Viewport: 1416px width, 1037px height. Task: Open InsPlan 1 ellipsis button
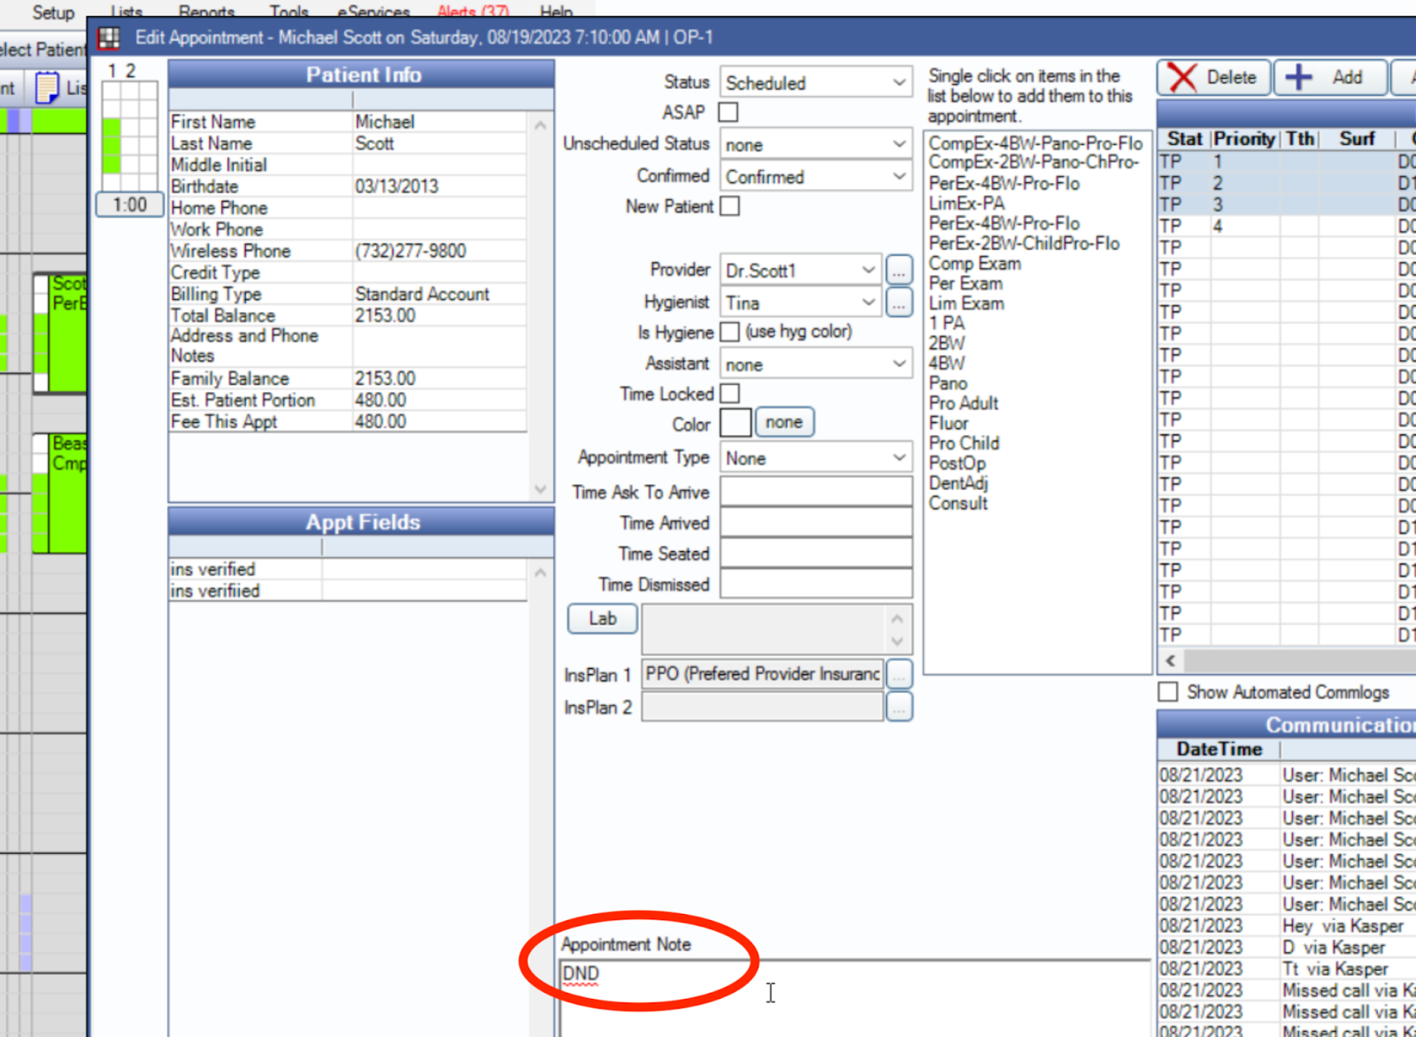pos(898,674)
